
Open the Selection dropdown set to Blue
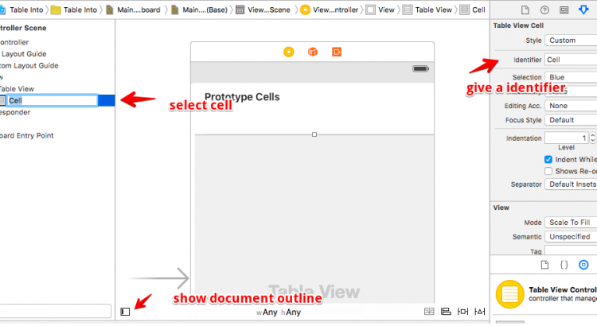coord(570,77)
